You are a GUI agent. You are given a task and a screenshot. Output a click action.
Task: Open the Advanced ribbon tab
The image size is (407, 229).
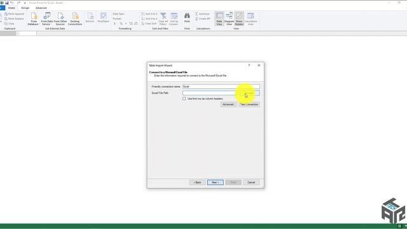[41, 8]
